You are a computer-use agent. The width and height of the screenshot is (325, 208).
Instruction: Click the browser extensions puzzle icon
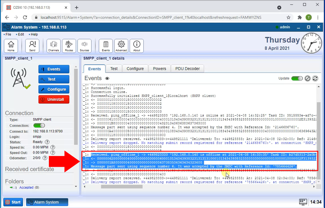click(x=299, y=18)
